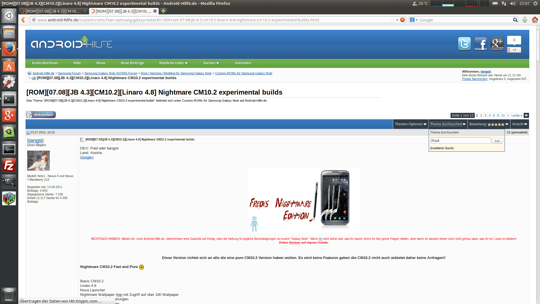The height and width of the screenshot is (304, 540).
Task: Open System Monitor launcher icon
Action: (x=9, y=149)
